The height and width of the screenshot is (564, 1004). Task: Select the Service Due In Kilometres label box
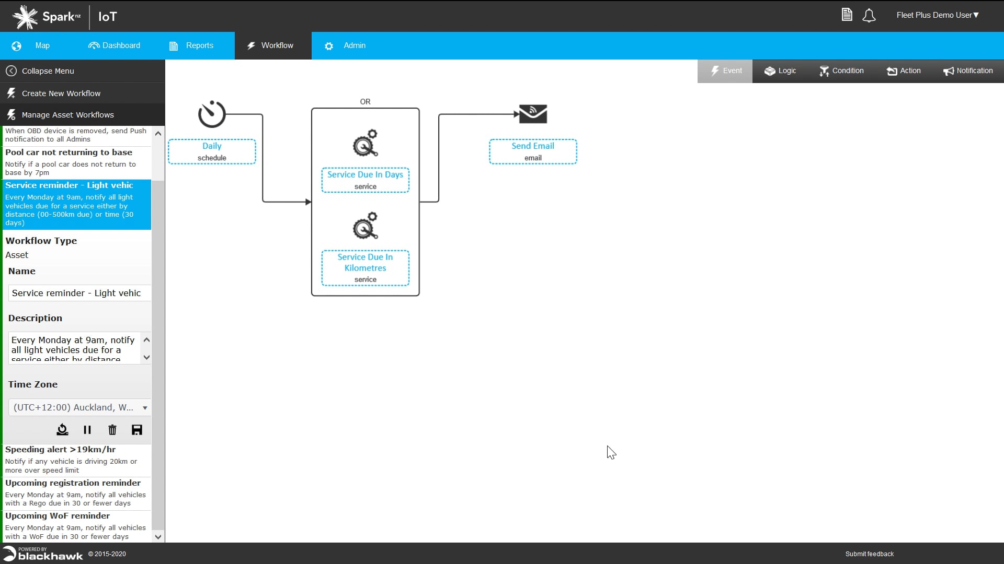pyautogui.click(x=365, y=268)
